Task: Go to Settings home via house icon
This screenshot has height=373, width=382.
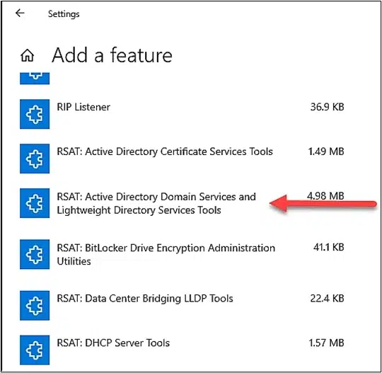Action: [28, 55]
